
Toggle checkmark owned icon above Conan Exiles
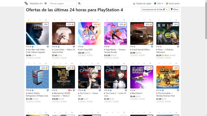(x=60, y=20)
